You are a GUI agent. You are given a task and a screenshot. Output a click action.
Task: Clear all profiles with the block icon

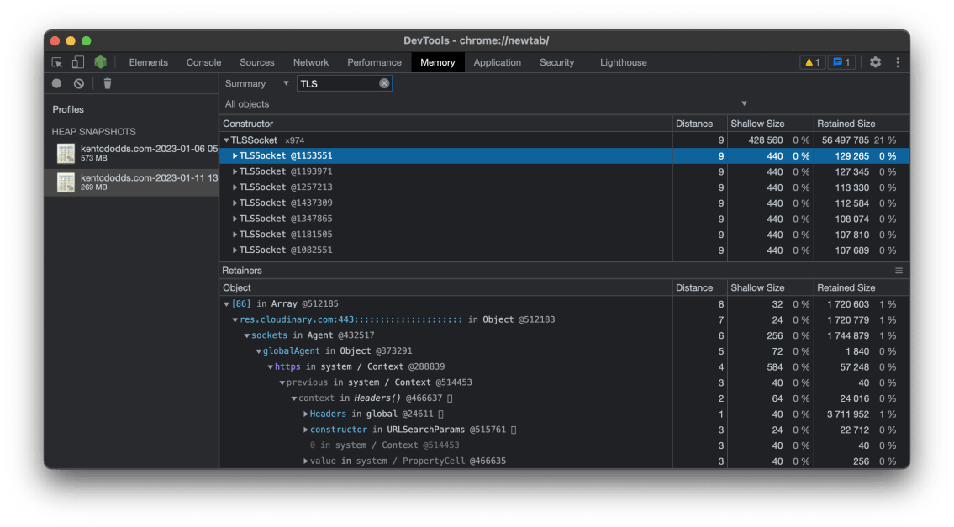click(x=77, y=83)
